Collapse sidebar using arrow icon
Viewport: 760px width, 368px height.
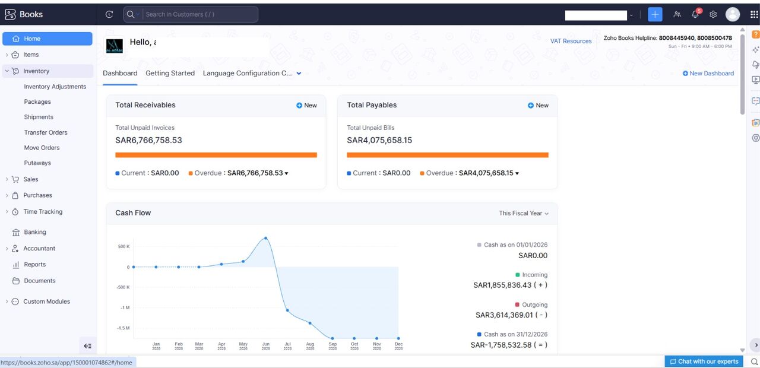click(88, 346)
